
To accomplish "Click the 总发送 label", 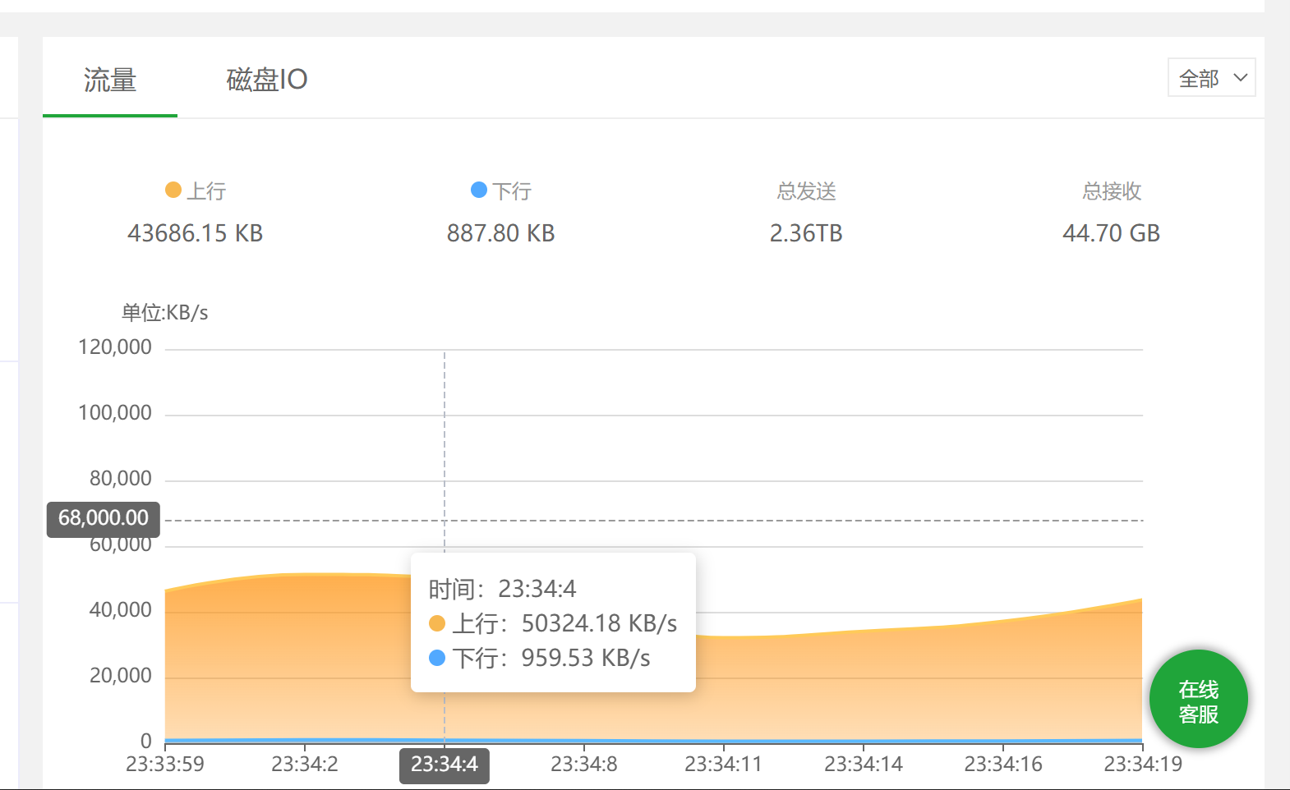I will tap(806, 191).
